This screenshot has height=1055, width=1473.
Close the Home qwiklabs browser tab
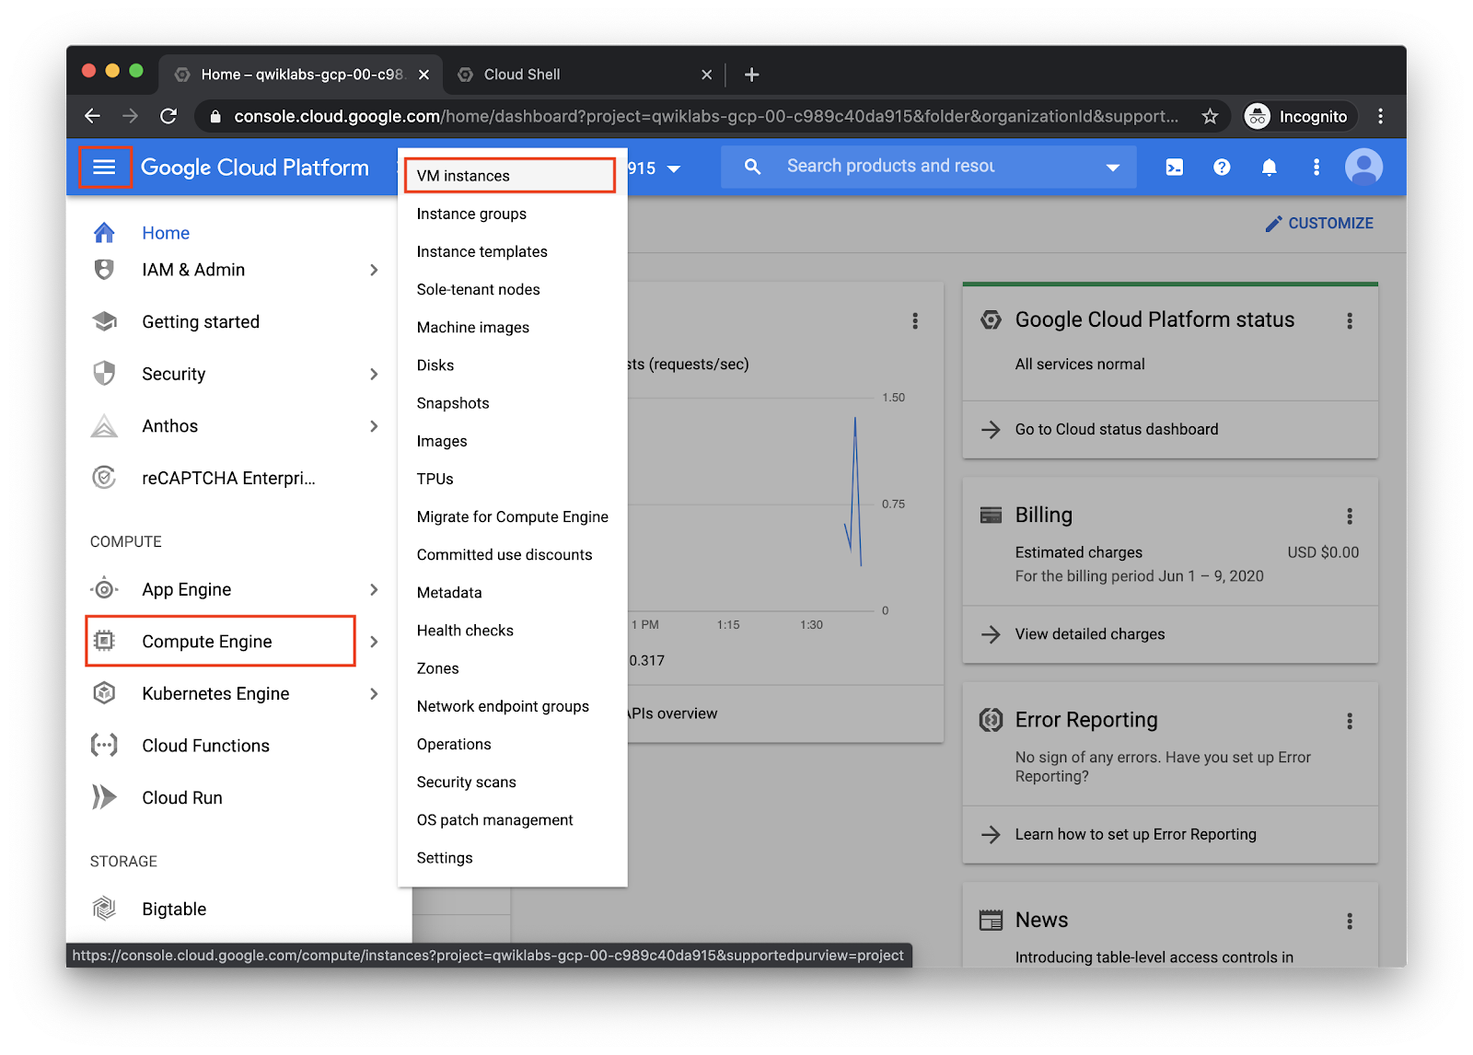(x=423, y=75)
